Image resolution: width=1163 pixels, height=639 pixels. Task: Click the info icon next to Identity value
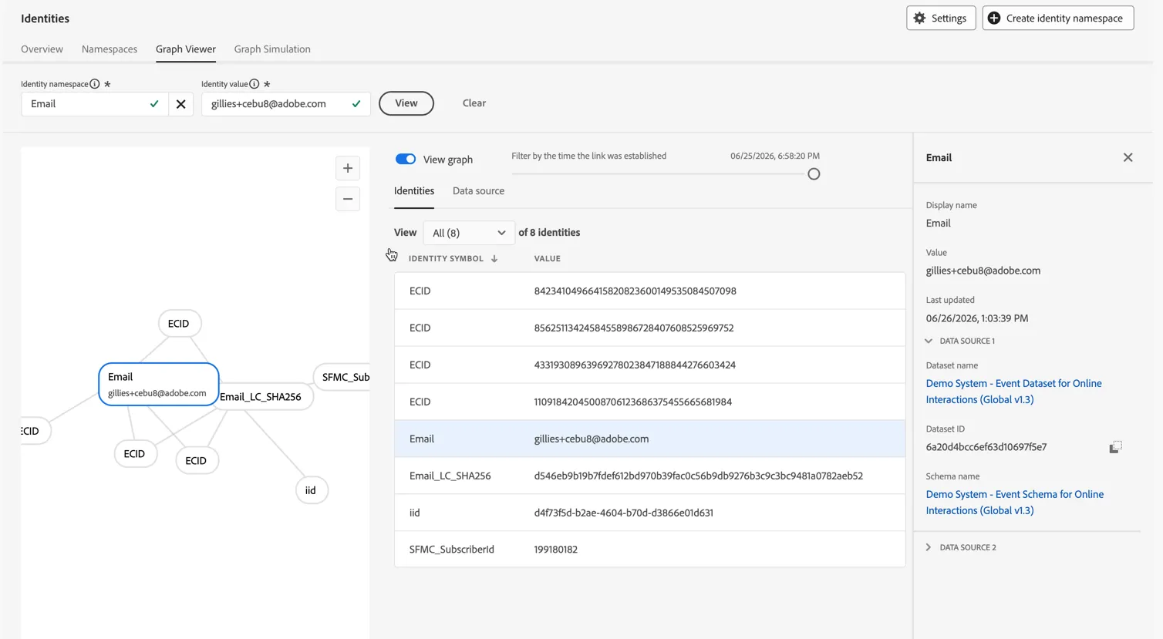pyautogui.click(x=254, y=84)
